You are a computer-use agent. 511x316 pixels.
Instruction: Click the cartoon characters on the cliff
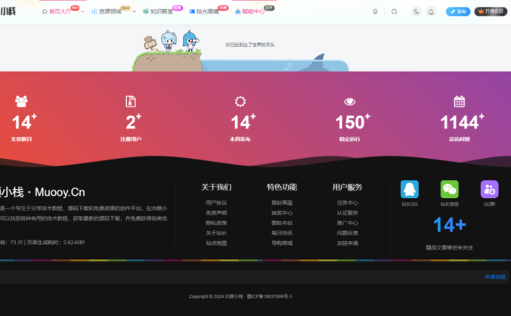pos(180,42)
